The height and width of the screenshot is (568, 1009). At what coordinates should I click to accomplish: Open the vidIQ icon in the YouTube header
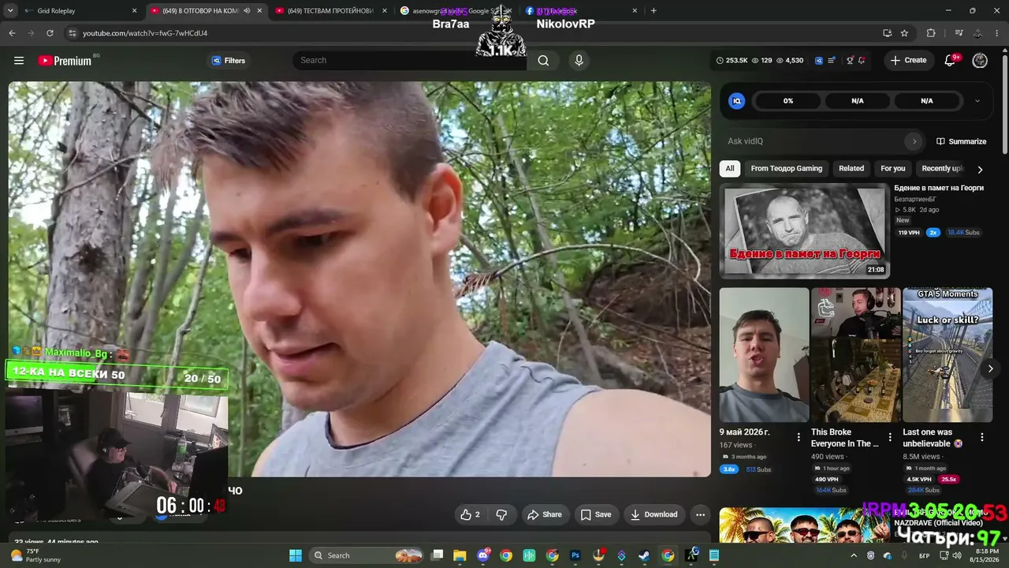[819, 61]
